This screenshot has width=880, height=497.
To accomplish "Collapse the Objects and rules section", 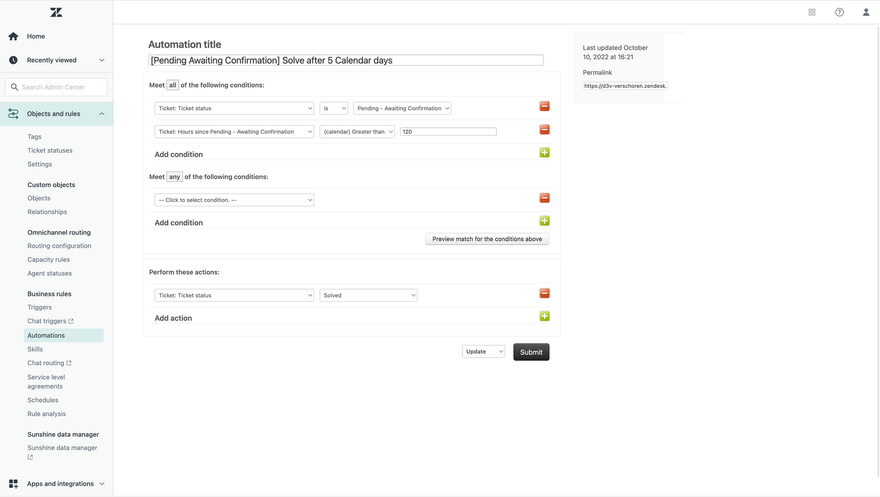I will (102, 114).
